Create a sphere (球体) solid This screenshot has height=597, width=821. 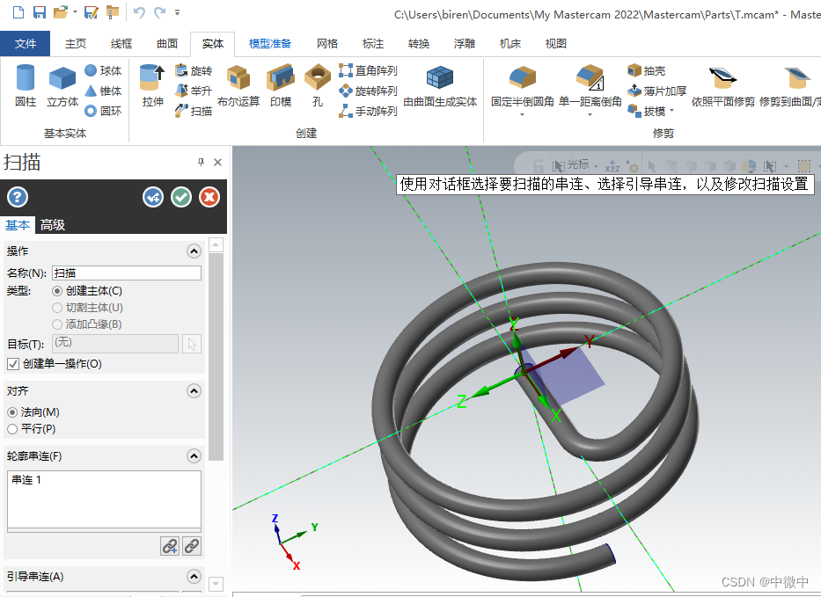tap(103, 70)
